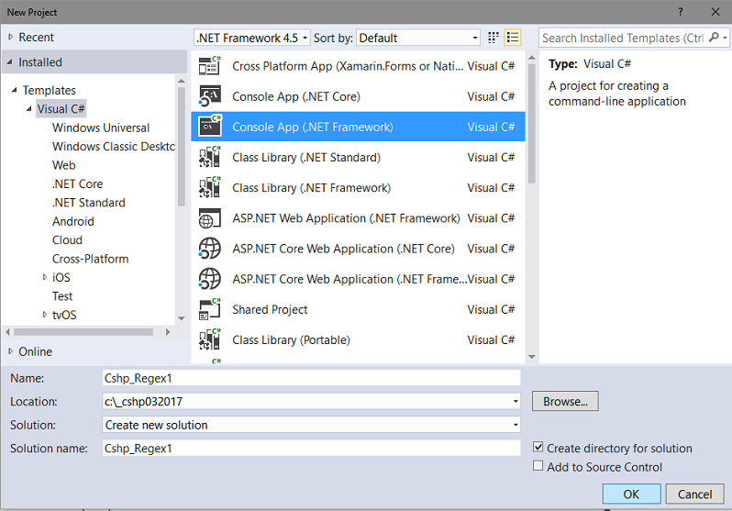This screenshot has height=511, width=732.
Task: Click the ASP.NET Web Application (.NET Framework) icon
Action: [x=210, y=218]
